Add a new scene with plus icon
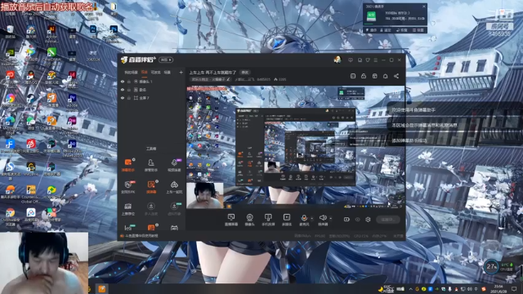 [x=181, y=73]
